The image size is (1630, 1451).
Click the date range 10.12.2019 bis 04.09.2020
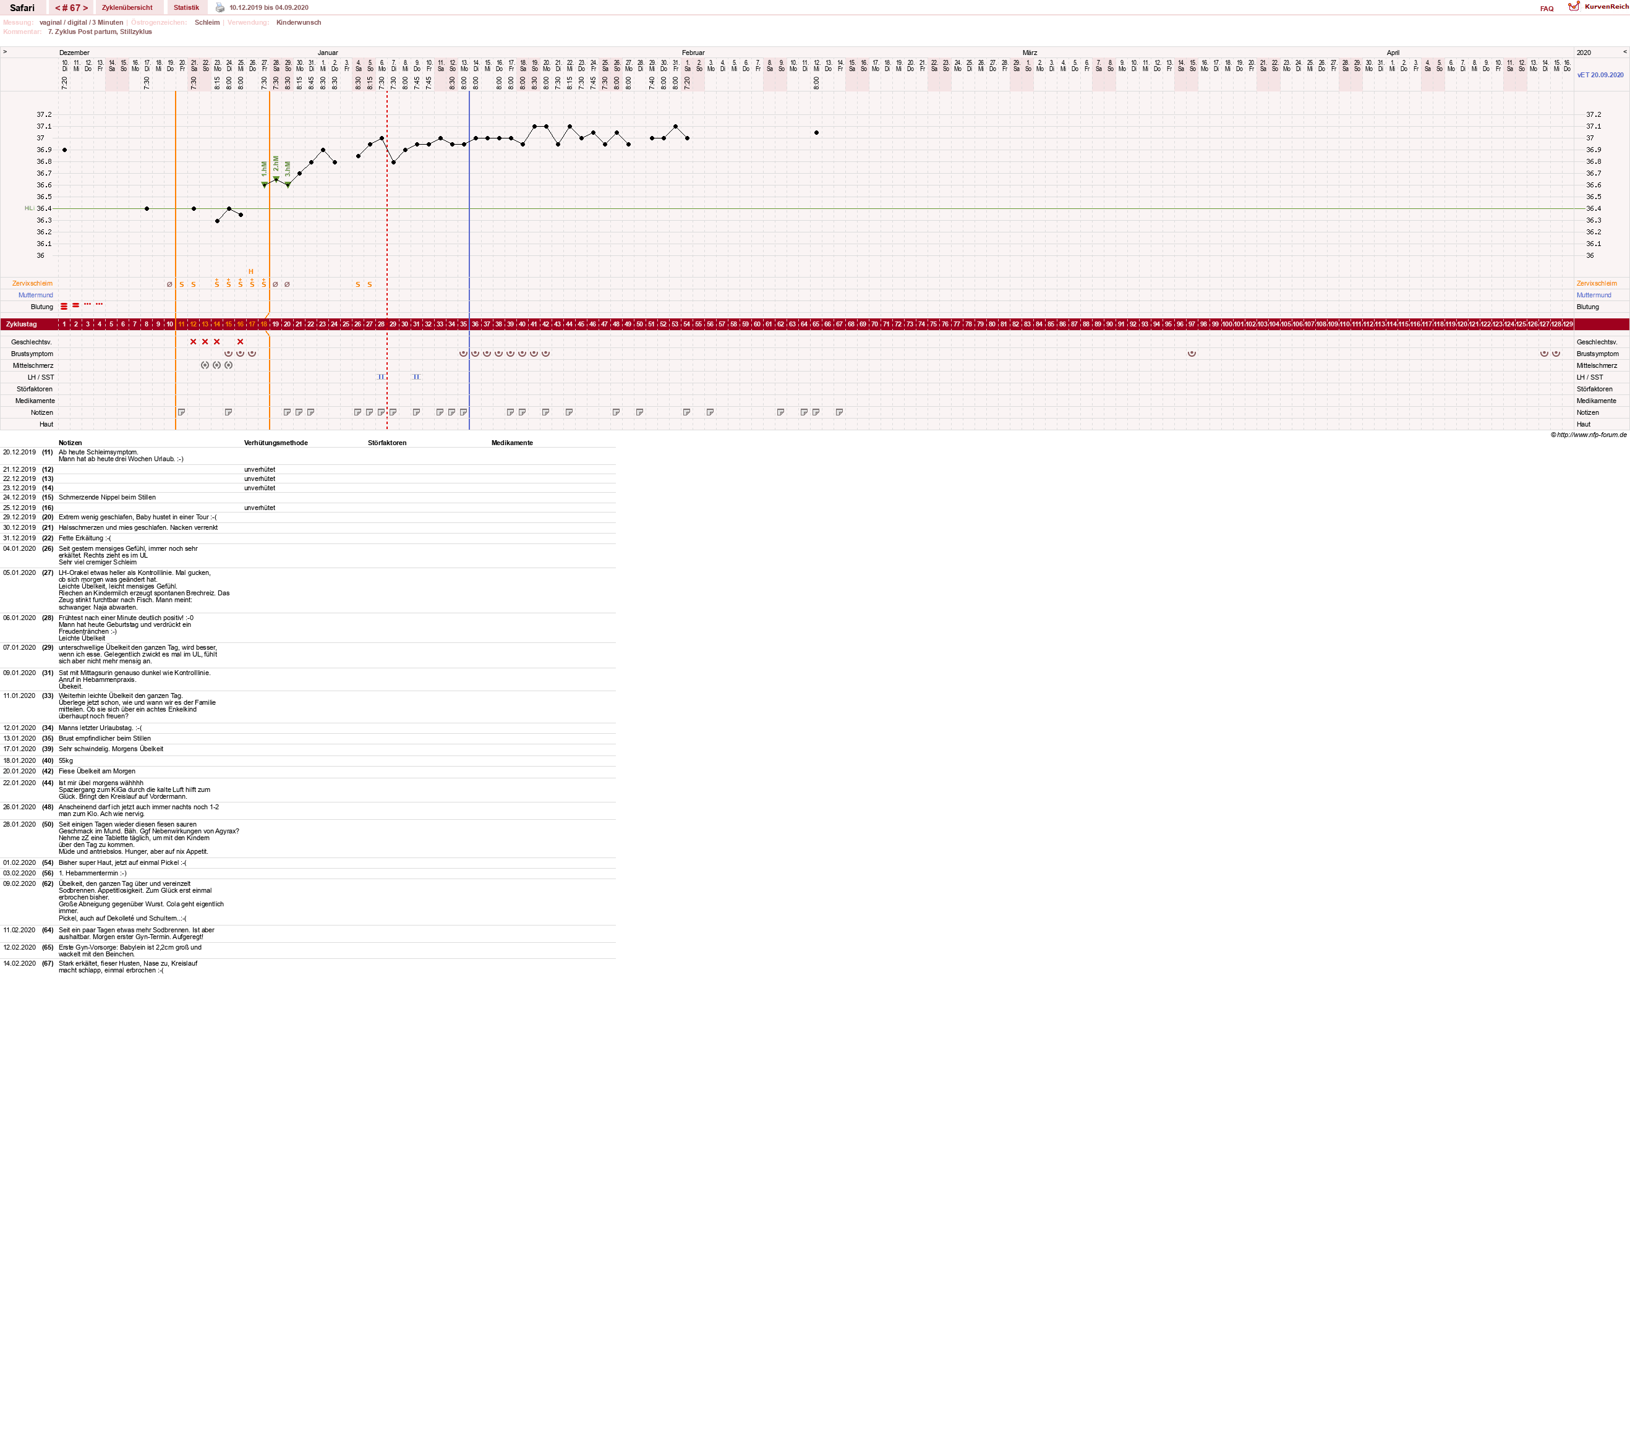click(269, 8)
